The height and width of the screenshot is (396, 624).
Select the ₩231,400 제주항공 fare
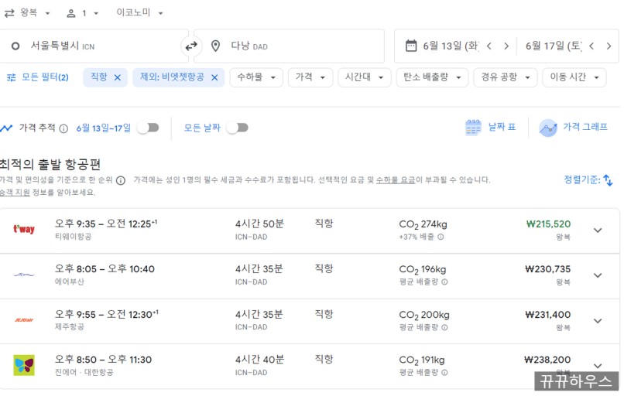(547, 315)
